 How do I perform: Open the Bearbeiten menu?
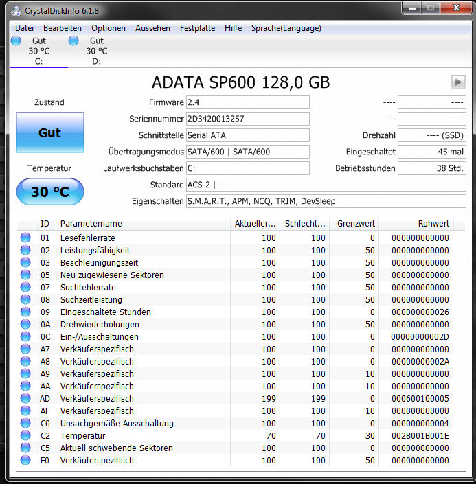pos(63,28)
